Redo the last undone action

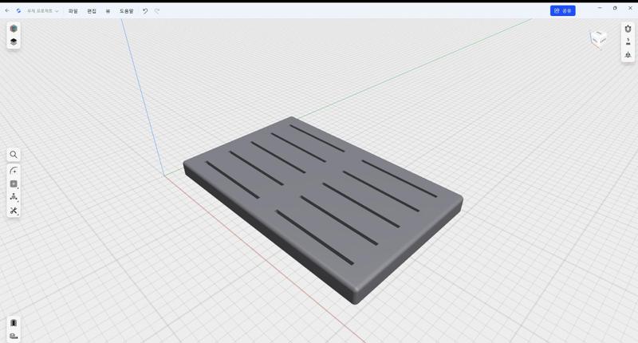tap(157, 11)
